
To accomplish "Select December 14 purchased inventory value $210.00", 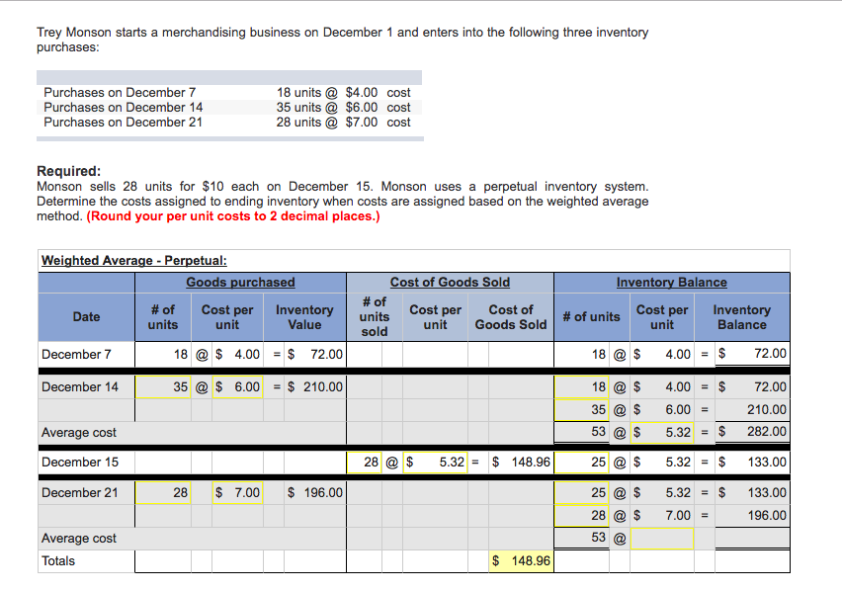I will point(315,387).
